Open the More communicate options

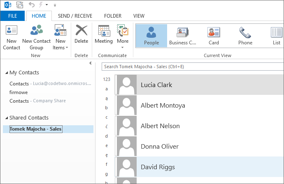(123, 37)
